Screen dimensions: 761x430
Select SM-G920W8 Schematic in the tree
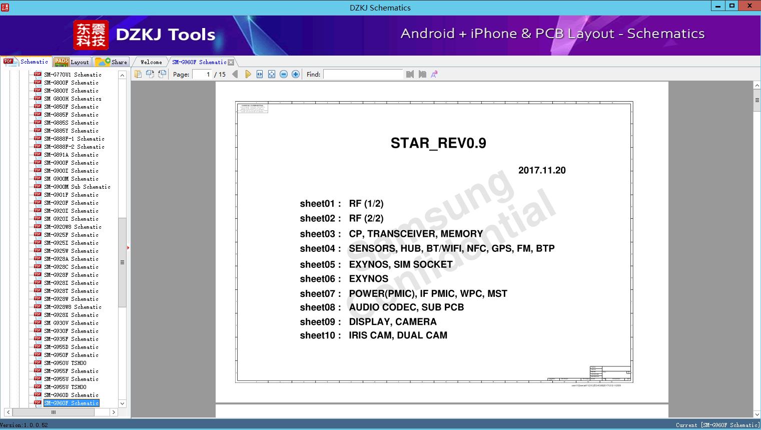(x=73, y=227)
